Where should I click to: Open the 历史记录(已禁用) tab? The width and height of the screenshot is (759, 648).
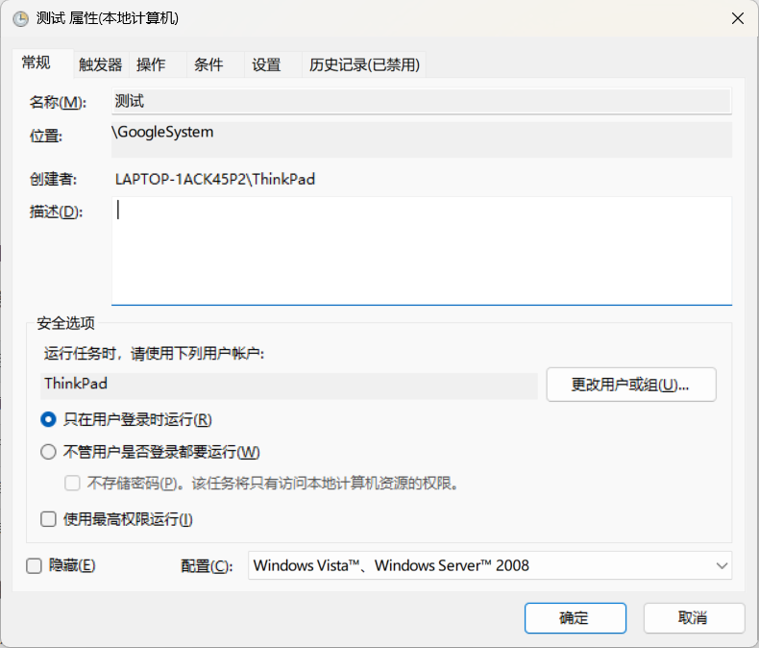click(364, 64)
